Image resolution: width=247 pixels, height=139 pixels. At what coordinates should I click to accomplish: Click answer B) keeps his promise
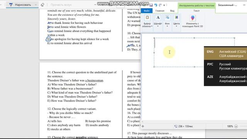tap(98, 121)
